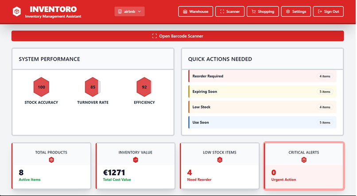Click the Urgent Action label
This screenshot has height=196, width=357.
(283, 180)
